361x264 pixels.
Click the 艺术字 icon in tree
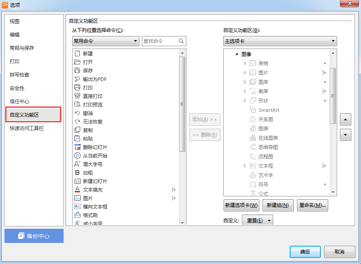(x=252, y=175)
